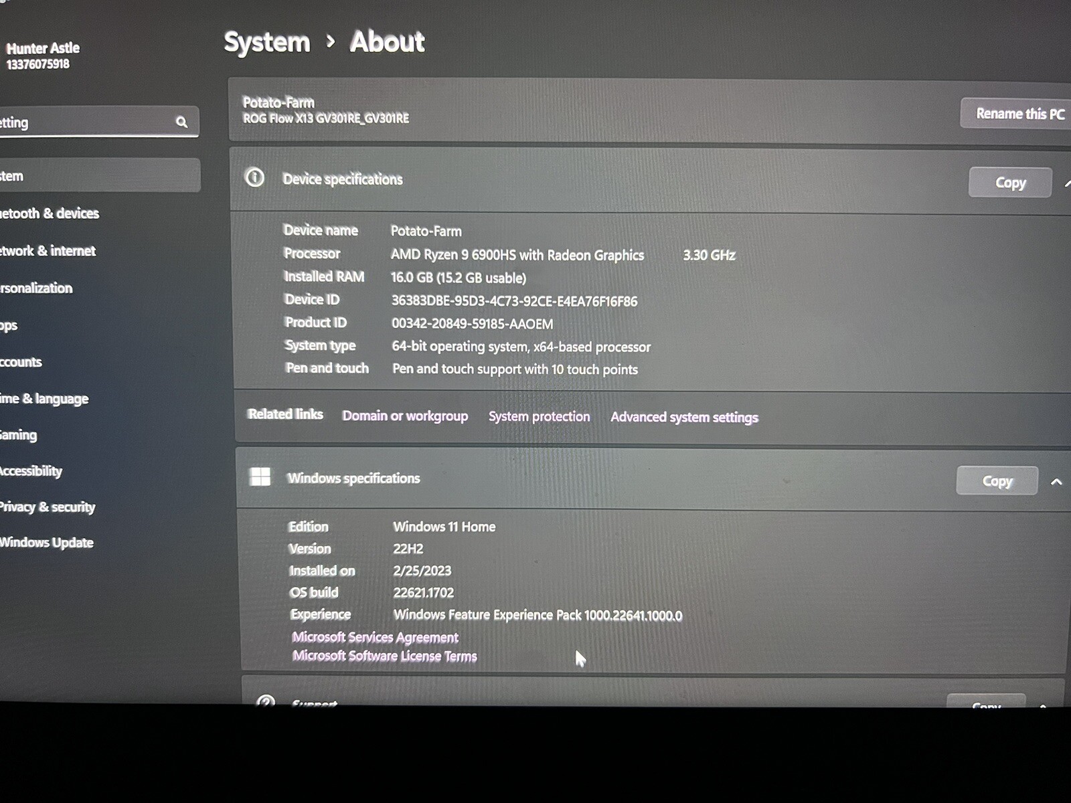Open Microsoft Services Agreement link
1071x803 pixels.
coord(375,637)
